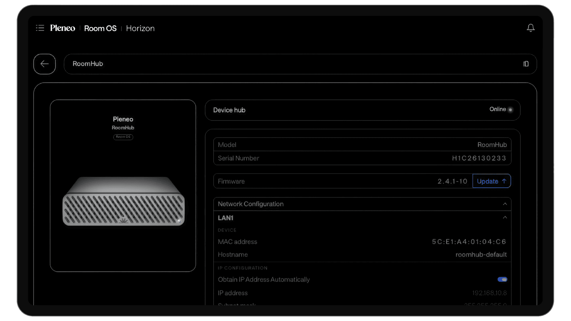
Task: Toggle side panel icon in RoomHub bar
Action: coord(526,64)
